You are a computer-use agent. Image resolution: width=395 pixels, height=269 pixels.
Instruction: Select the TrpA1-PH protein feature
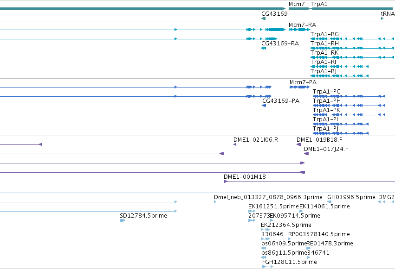349,106
